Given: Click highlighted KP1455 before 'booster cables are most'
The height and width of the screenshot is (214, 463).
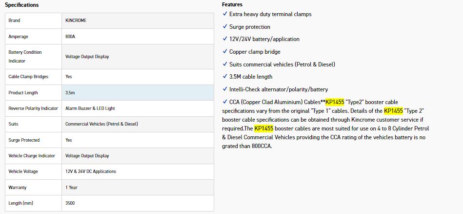Looking at the screenshot, I should point(263,128).
